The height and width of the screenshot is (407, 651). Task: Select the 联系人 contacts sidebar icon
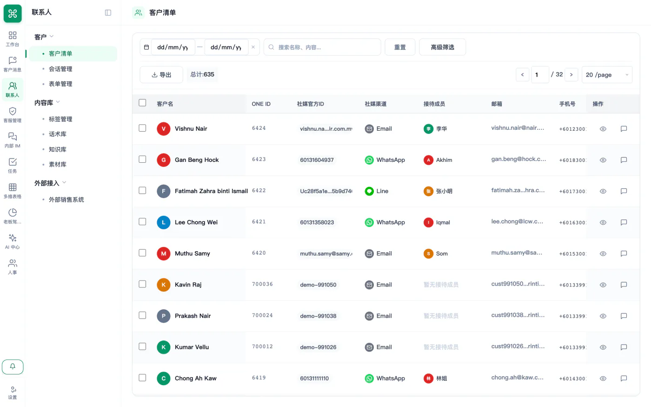point(13,89)
